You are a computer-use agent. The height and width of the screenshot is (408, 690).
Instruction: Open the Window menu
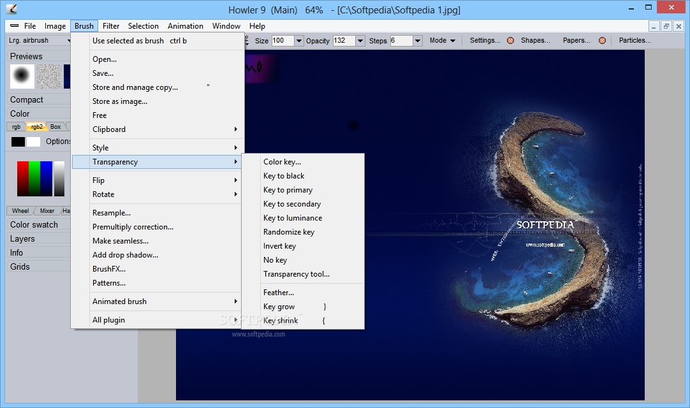coord(226,26)
